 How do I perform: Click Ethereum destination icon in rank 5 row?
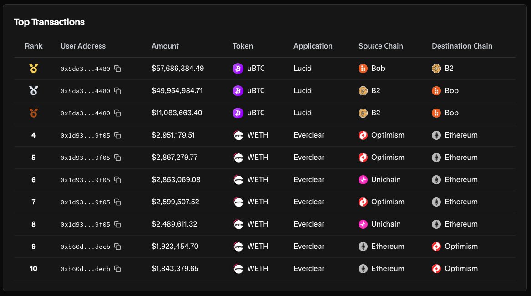436,158
